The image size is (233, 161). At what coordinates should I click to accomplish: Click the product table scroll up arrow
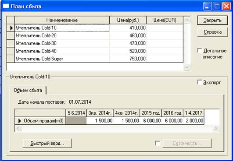(187, 20)
